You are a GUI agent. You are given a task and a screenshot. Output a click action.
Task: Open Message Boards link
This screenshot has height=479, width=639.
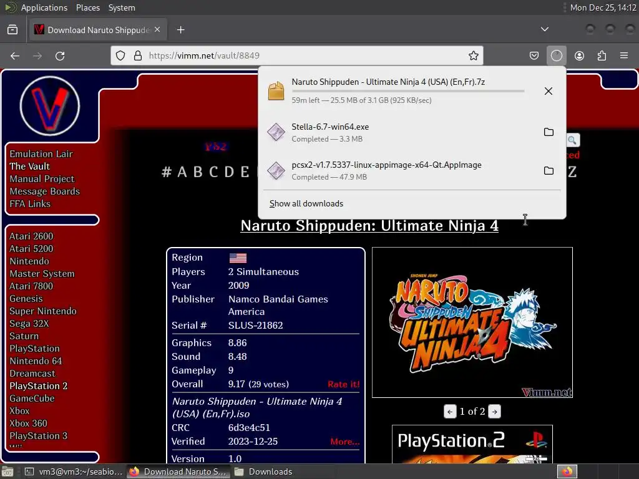click(x=45, y=191)
